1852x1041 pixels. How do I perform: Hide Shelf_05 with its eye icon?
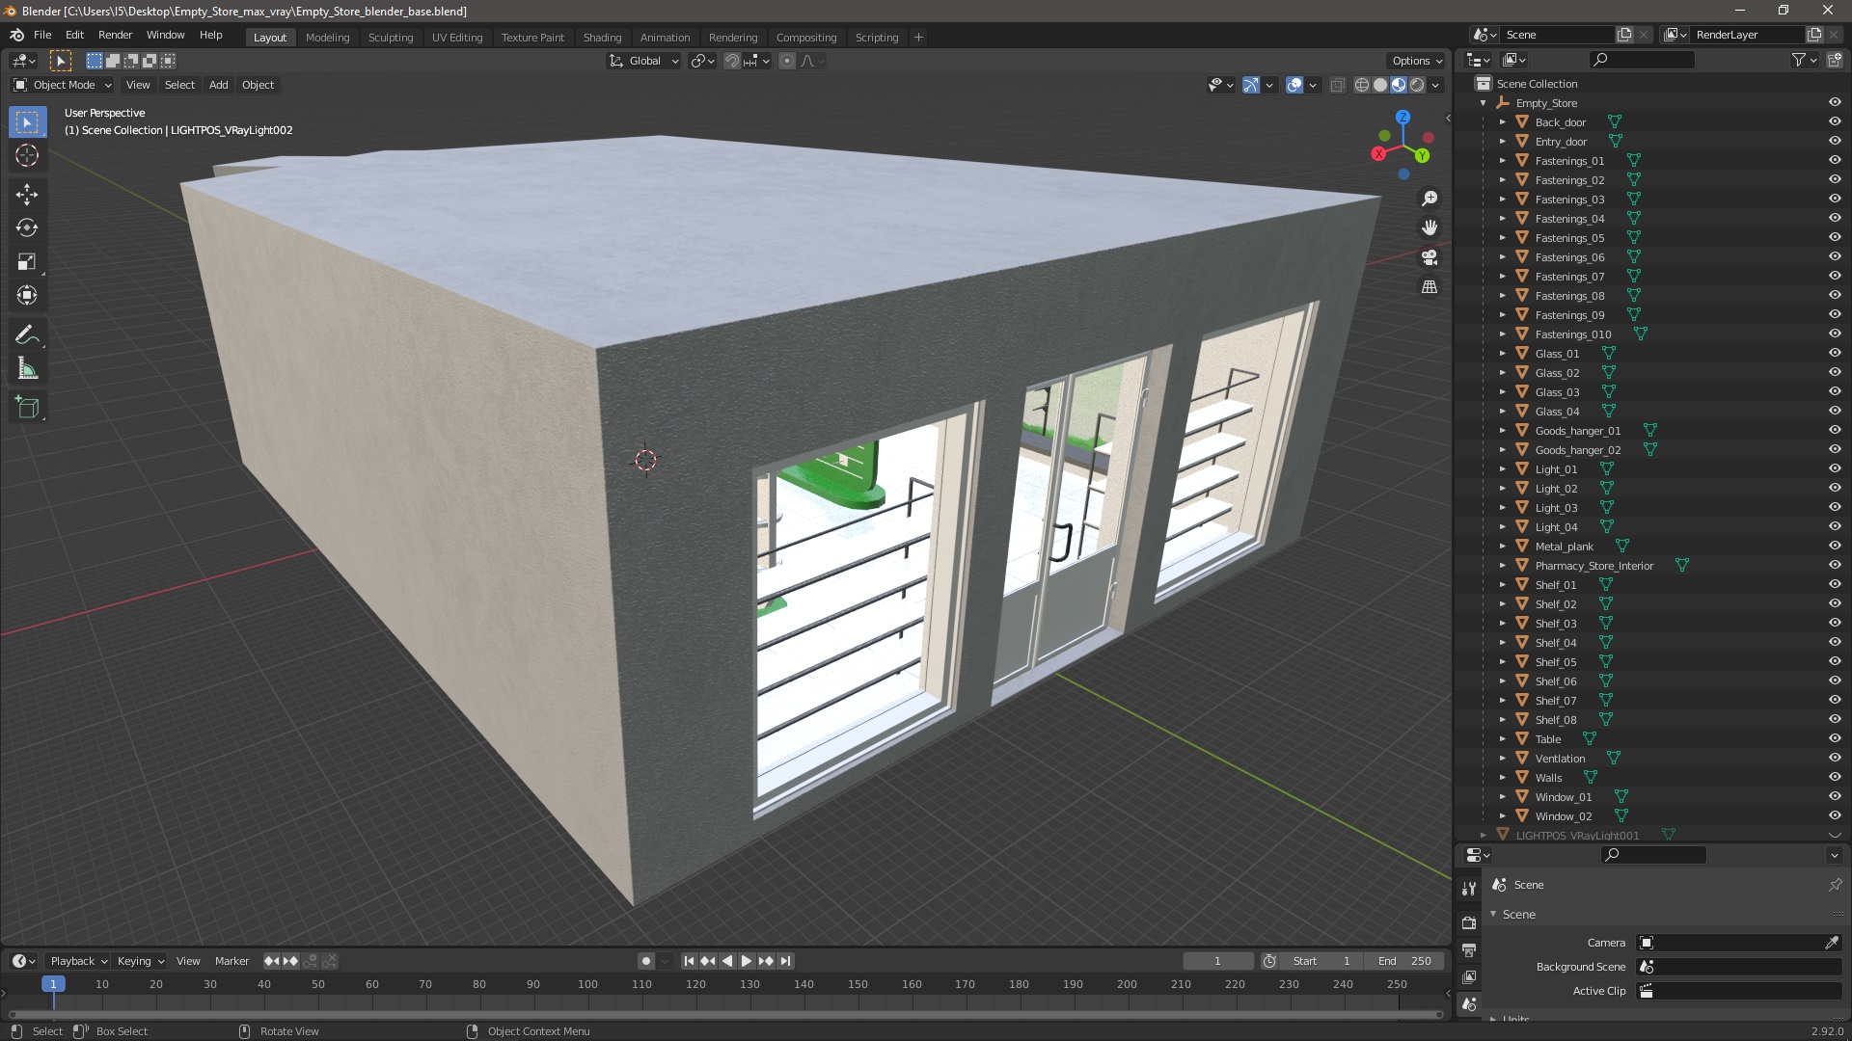(x=1835, y=662)
